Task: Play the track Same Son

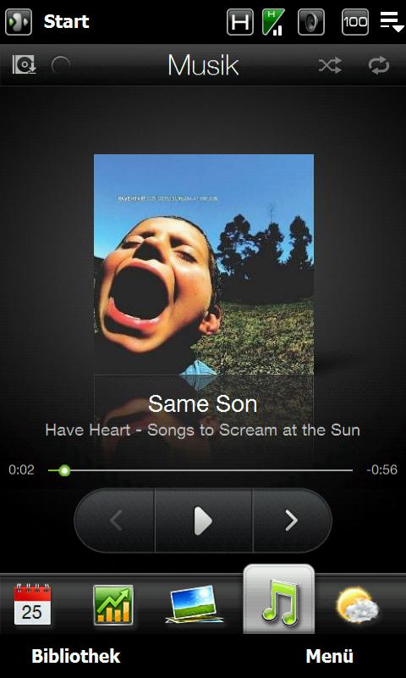Action: [203, 520]
